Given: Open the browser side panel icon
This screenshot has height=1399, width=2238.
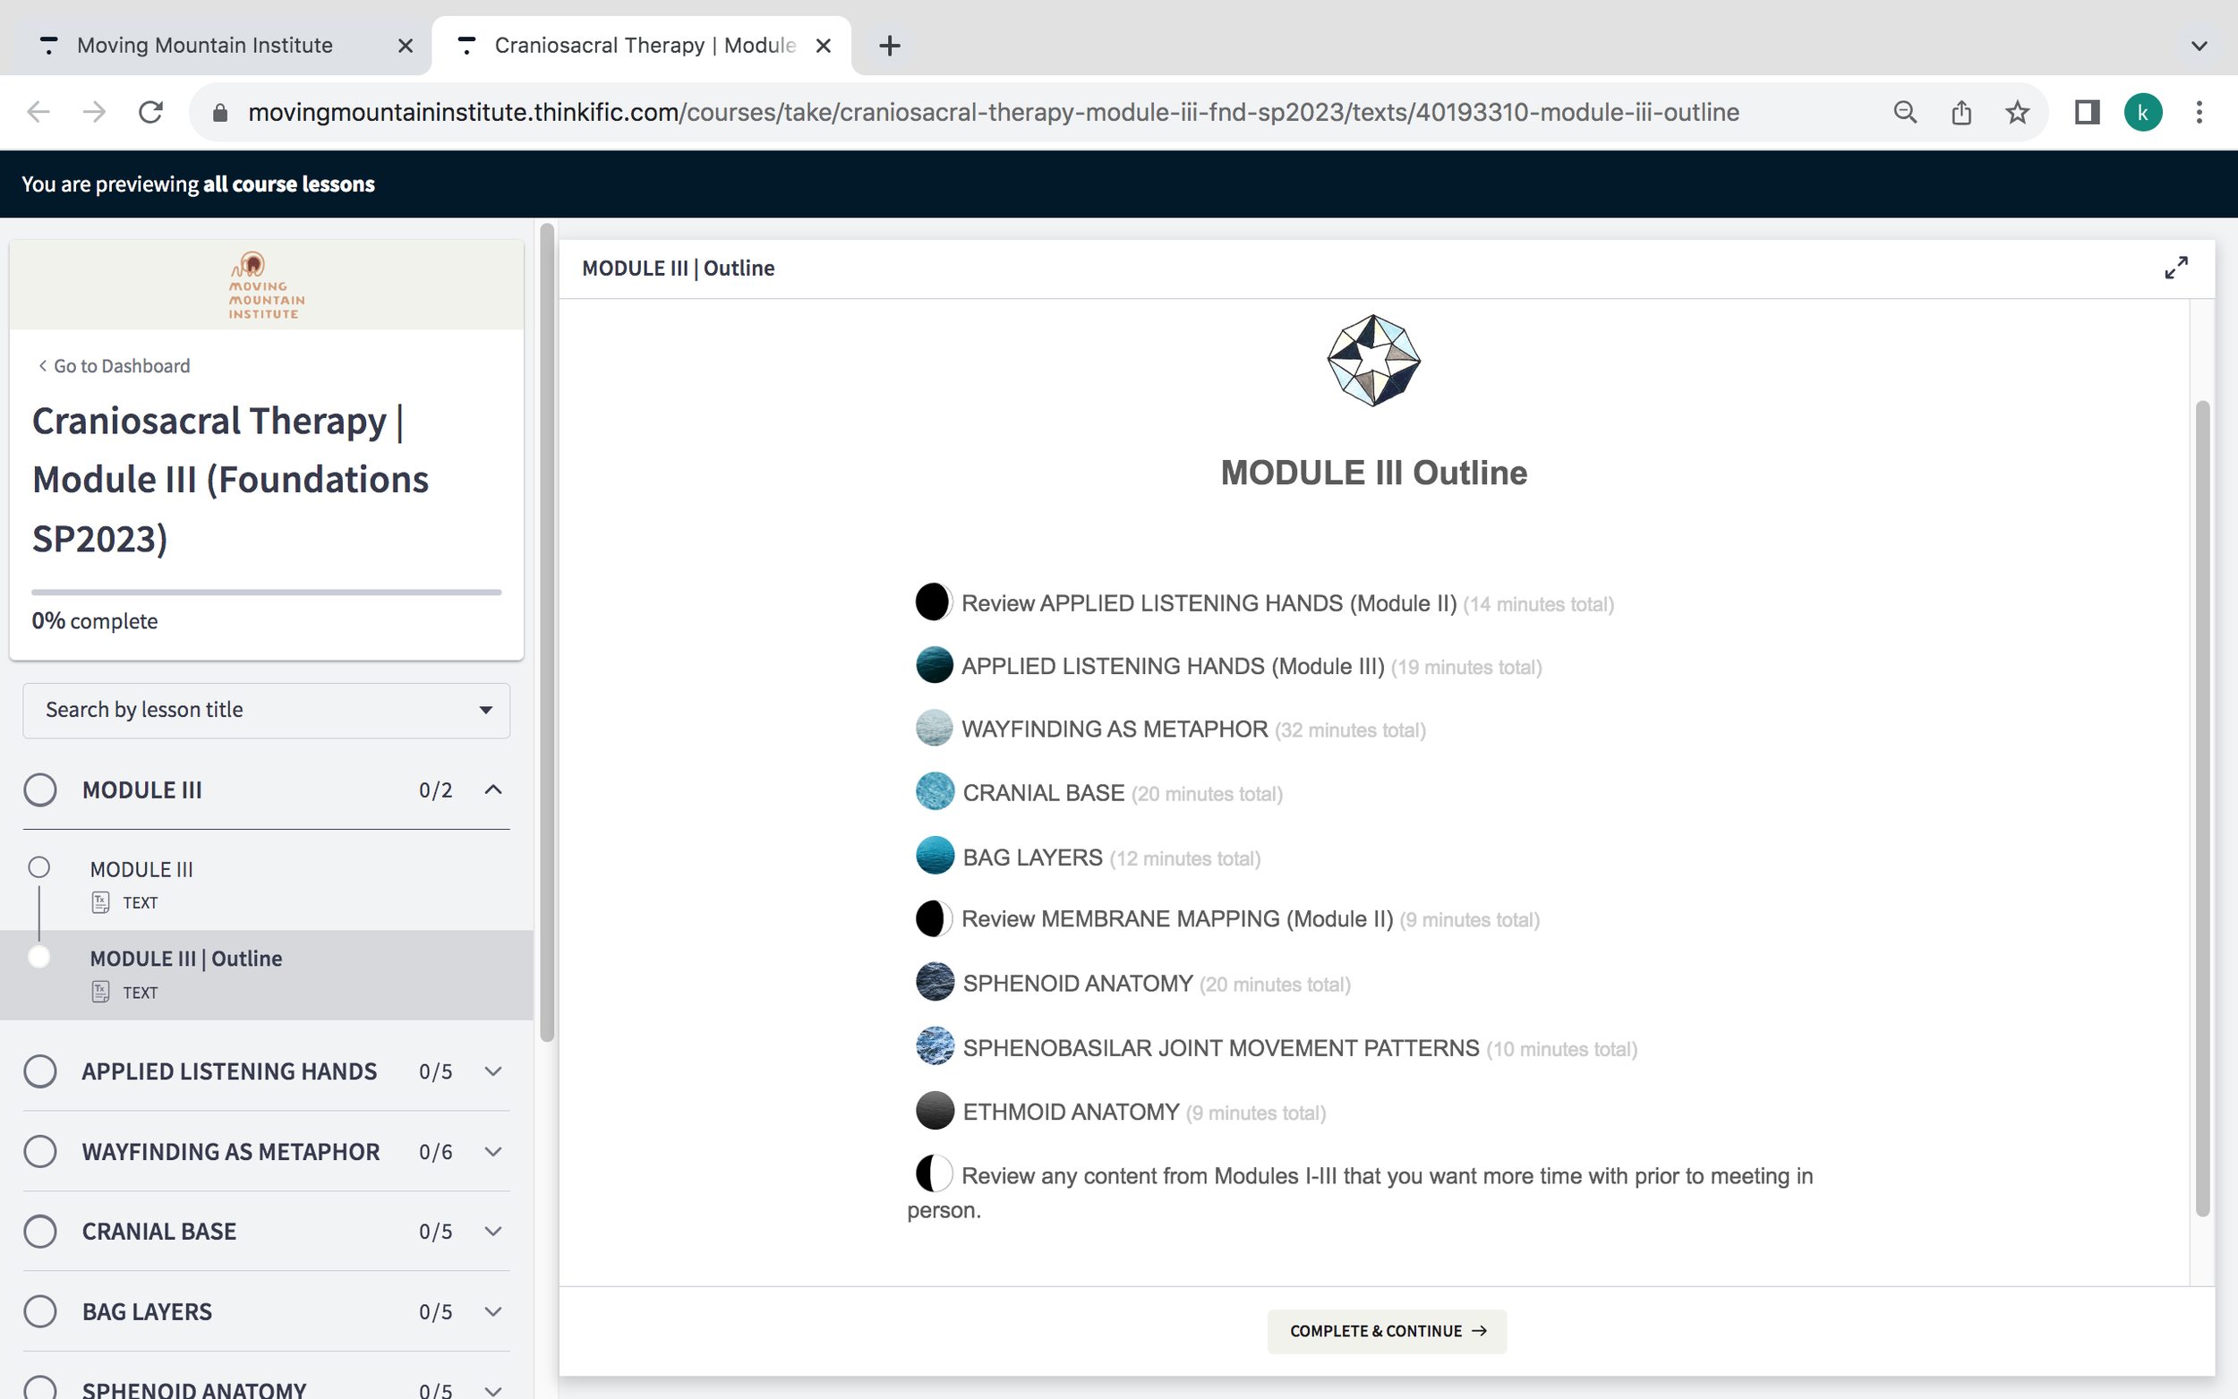Looking at the screenshot, I should (2087, 113).
